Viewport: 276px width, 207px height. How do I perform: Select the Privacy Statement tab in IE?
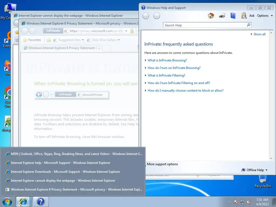62,48
